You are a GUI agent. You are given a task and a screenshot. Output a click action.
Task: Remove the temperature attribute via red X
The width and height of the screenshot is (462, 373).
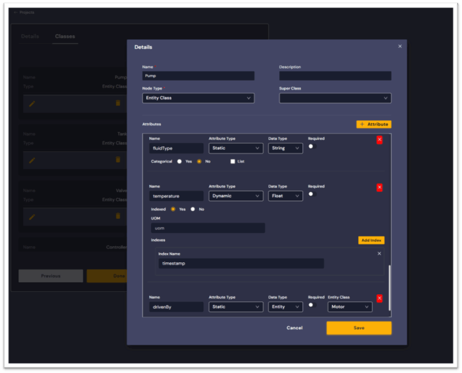(379, 188)
